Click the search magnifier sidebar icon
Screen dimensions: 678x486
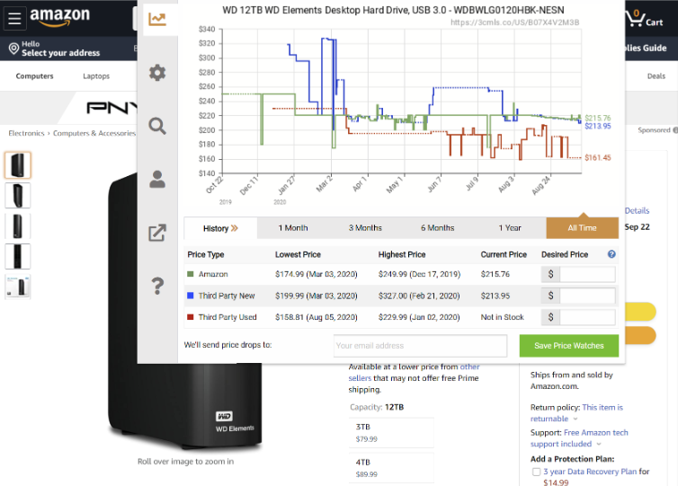pos(157,126)
